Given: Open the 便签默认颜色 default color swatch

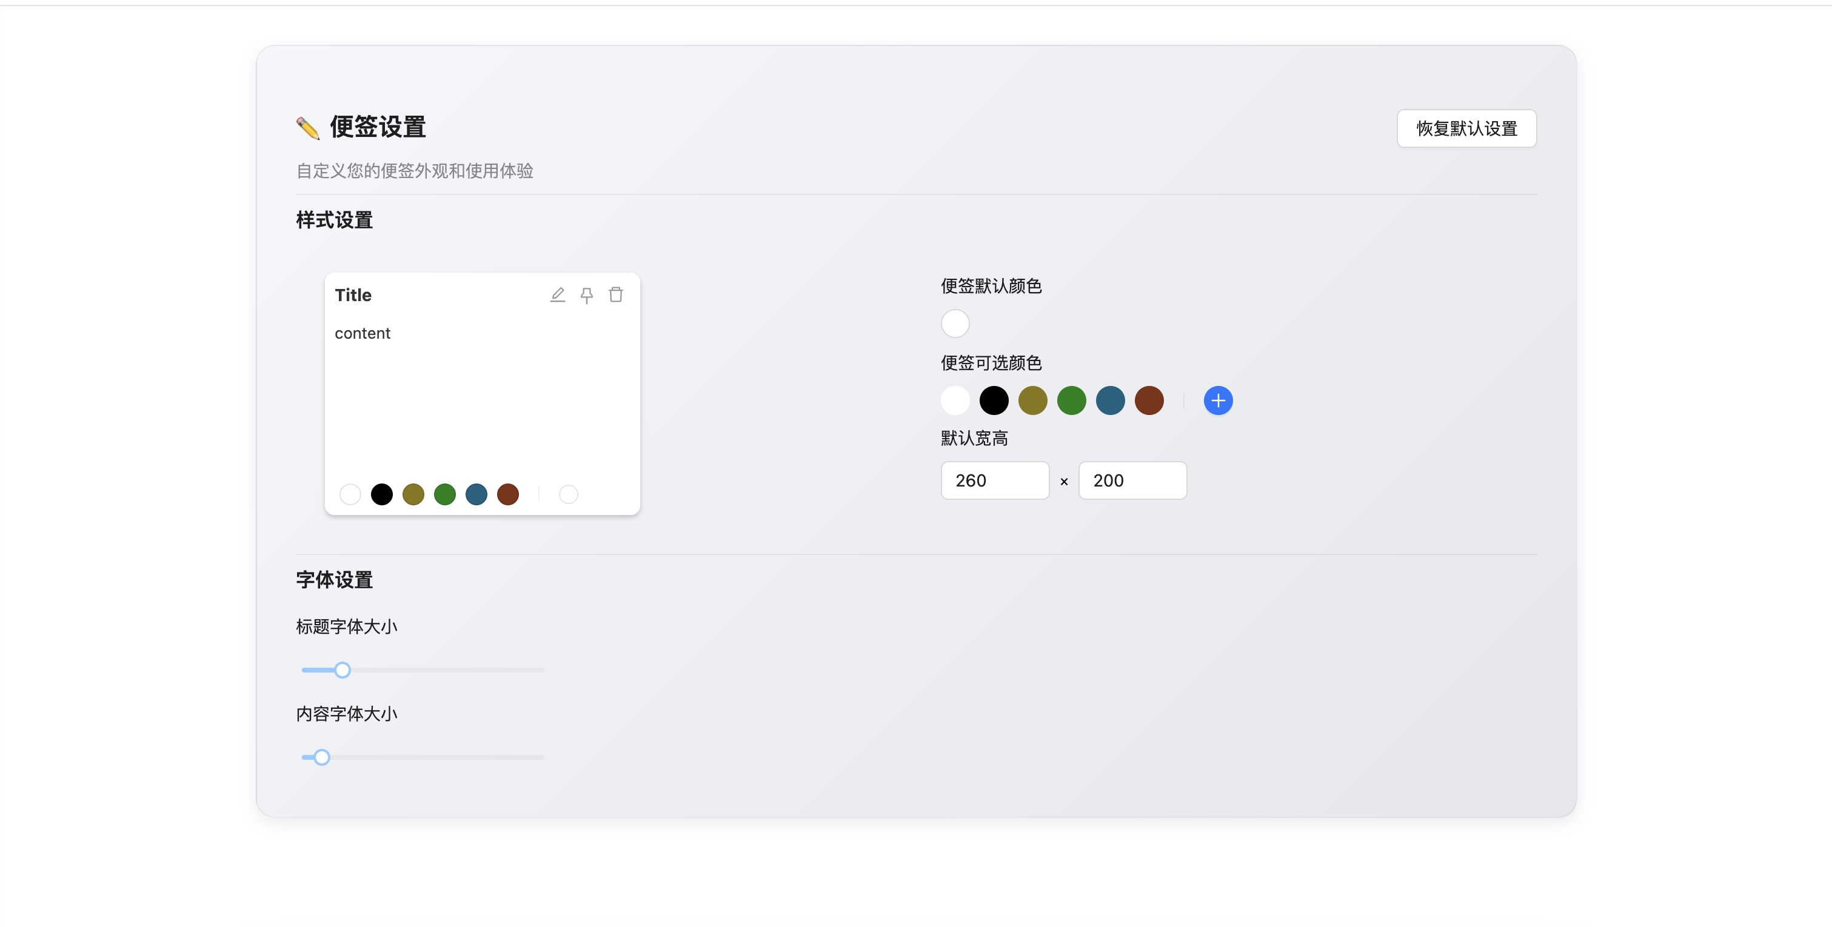Looking at the screenshot, I should click(955, 324).
